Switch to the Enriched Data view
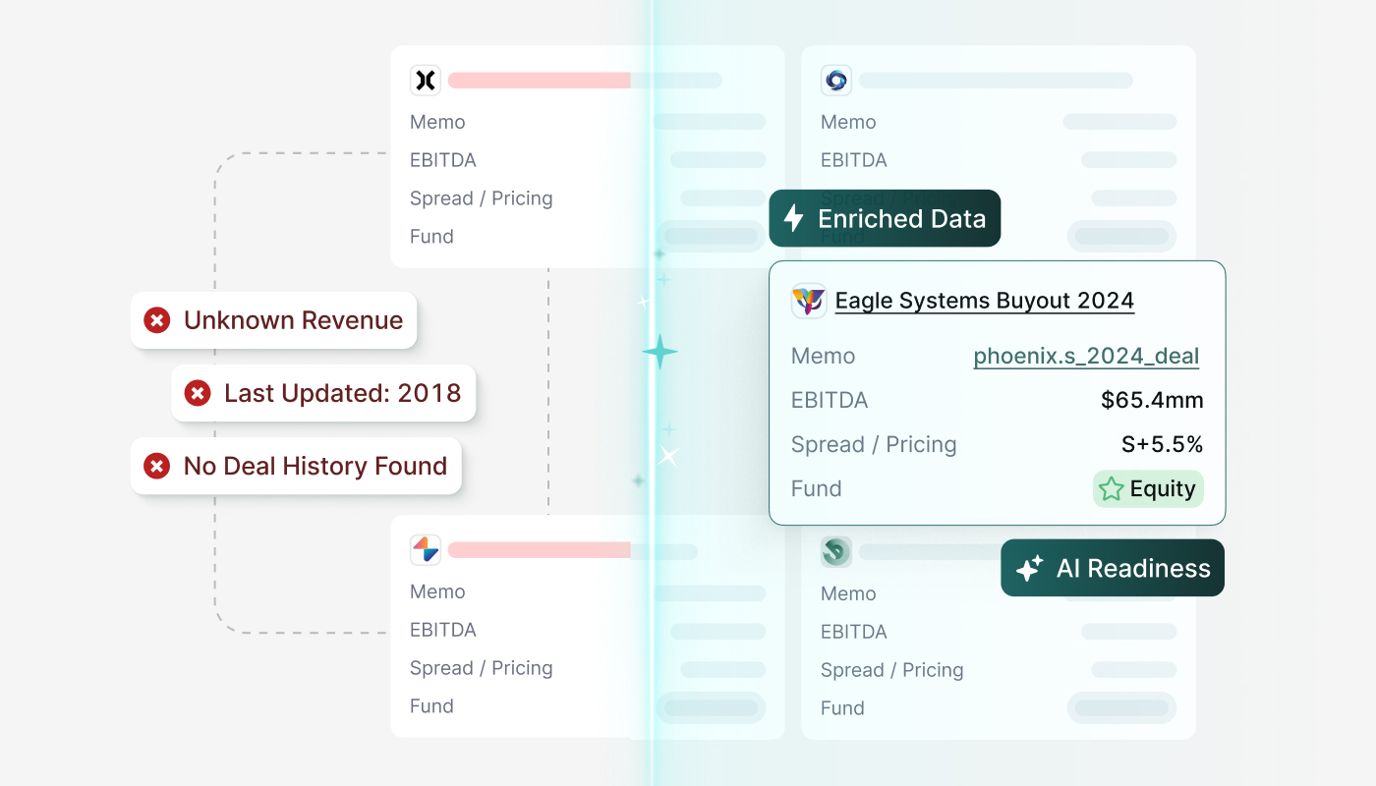The image size is (1376, 786). [884, 218]
